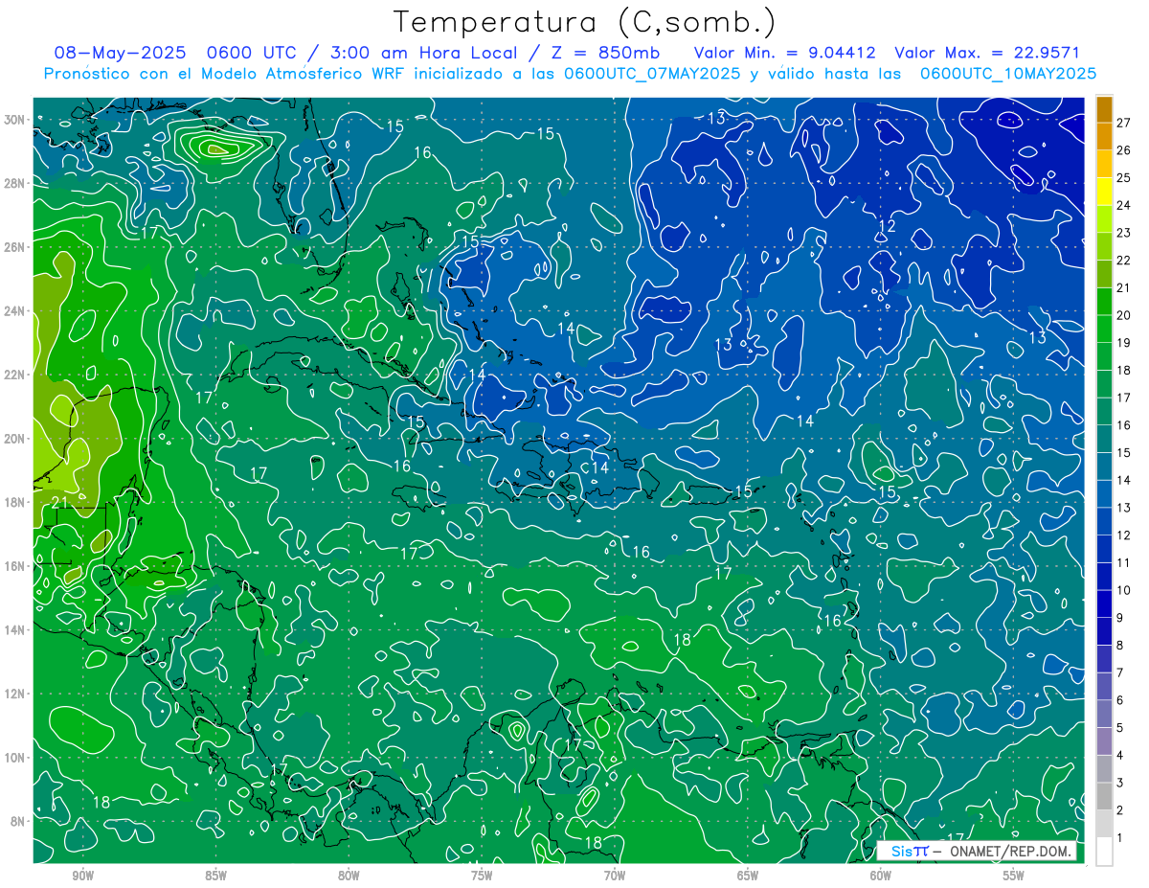The height and width of the screenshot is (888, 1149).
Task: Click the "11" label on the color scale
Action: tap(1124, 562)
